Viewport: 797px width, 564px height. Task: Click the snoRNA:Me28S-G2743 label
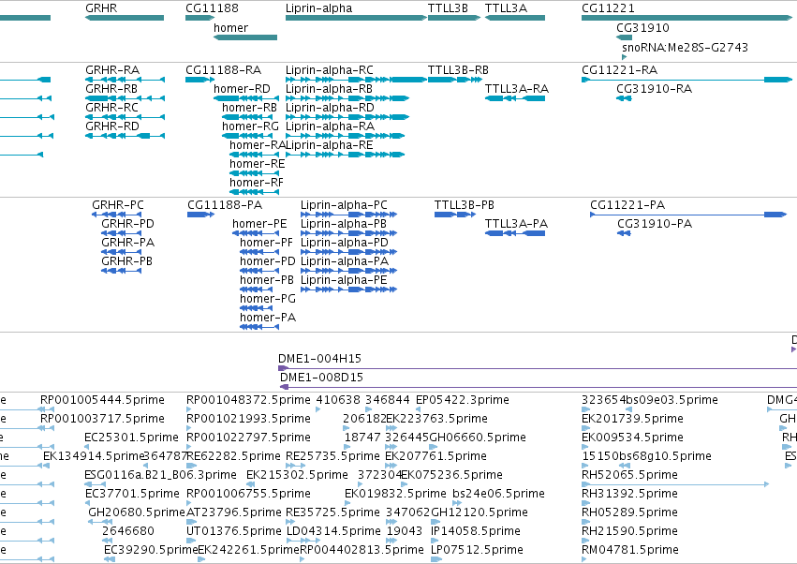[685, 47]
